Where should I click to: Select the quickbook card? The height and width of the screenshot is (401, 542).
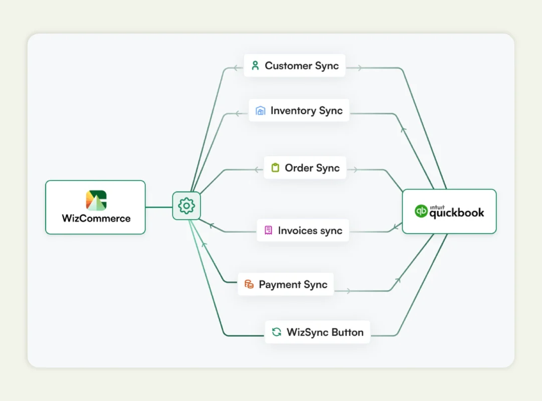pyautogui.click(x=449, y=211)
